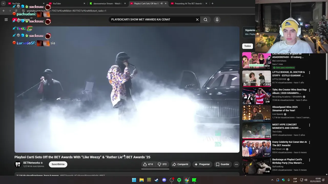Close the Presenting At The BET Awards tab
328x184 pixels.
pos(206,4)
